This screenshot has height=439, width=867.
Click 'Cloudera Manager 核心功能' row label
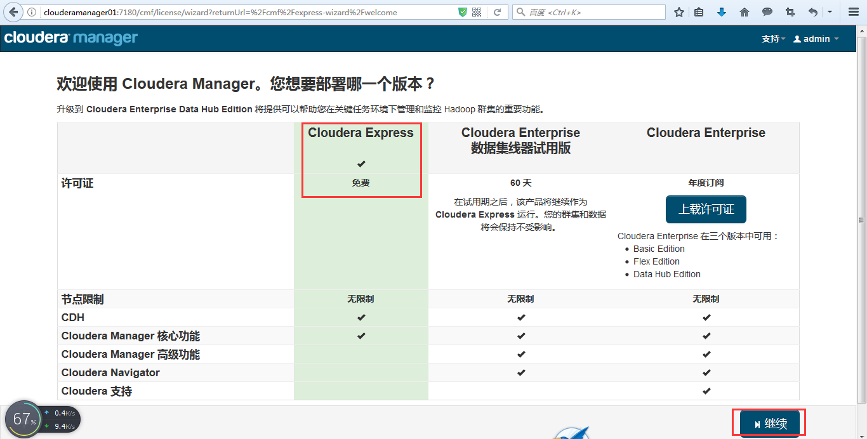pos(131,336)
